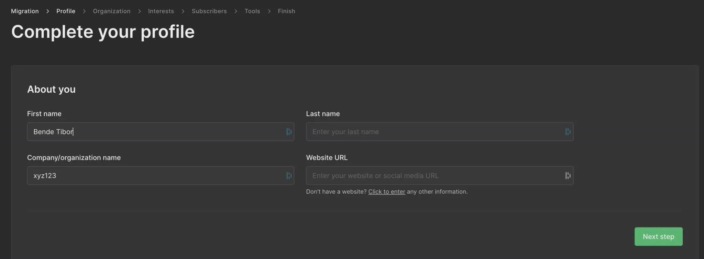704x259 pixels.
Task: Click the Next step button
Action: point(658,237)
